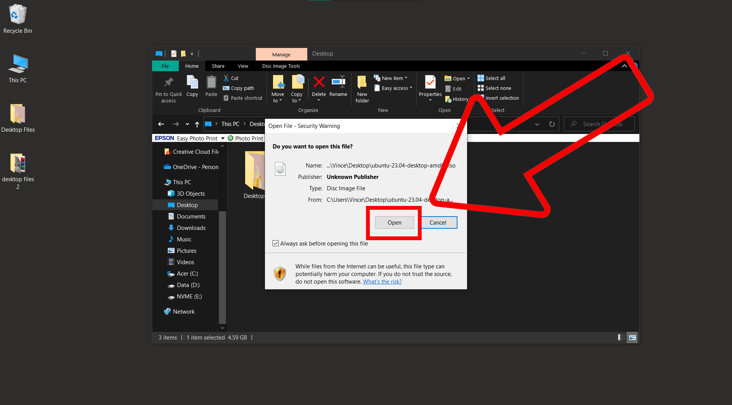
Task: Collapse the ribbon using the chevron
Action: (x=624, y=65)
